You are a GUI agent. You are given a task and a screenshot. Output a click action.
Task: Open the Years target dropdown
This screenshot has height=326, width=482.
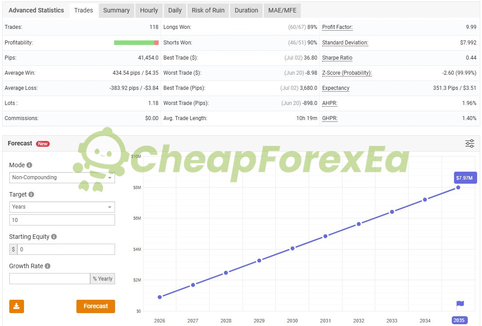62,207
